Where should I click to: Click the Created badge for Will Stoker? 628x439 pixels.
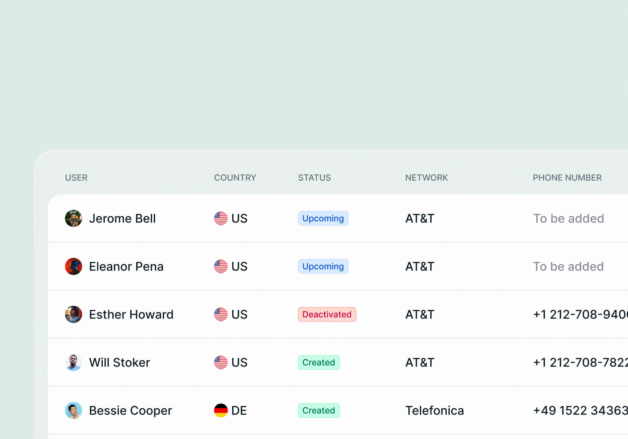click(x=319, y=362)
